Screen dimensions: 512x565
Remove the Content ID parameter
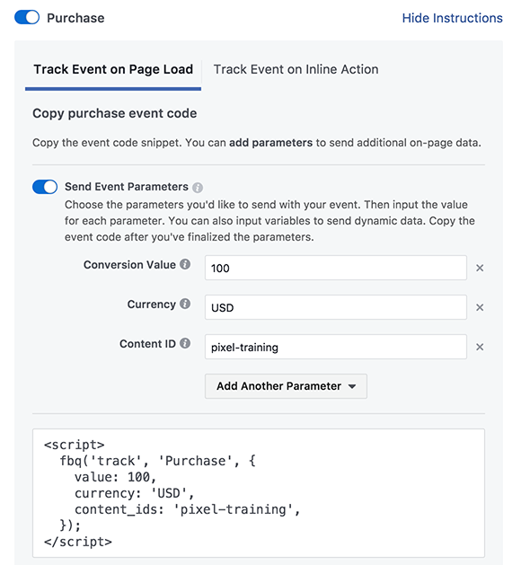pos(480,347)
